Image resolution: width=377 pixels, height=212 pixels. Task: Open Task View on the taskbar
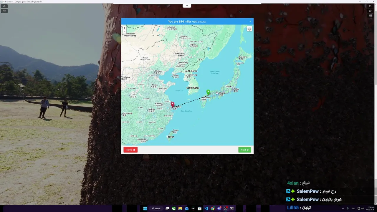click(x=167, y=208)
